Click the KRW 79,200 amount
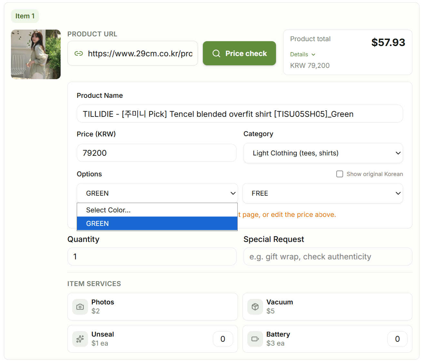423x362 pixels. pyautogui.click(x=310, y=66)
